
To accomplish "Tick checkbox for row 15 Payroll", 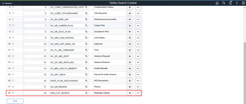I will tap(13, 74).
